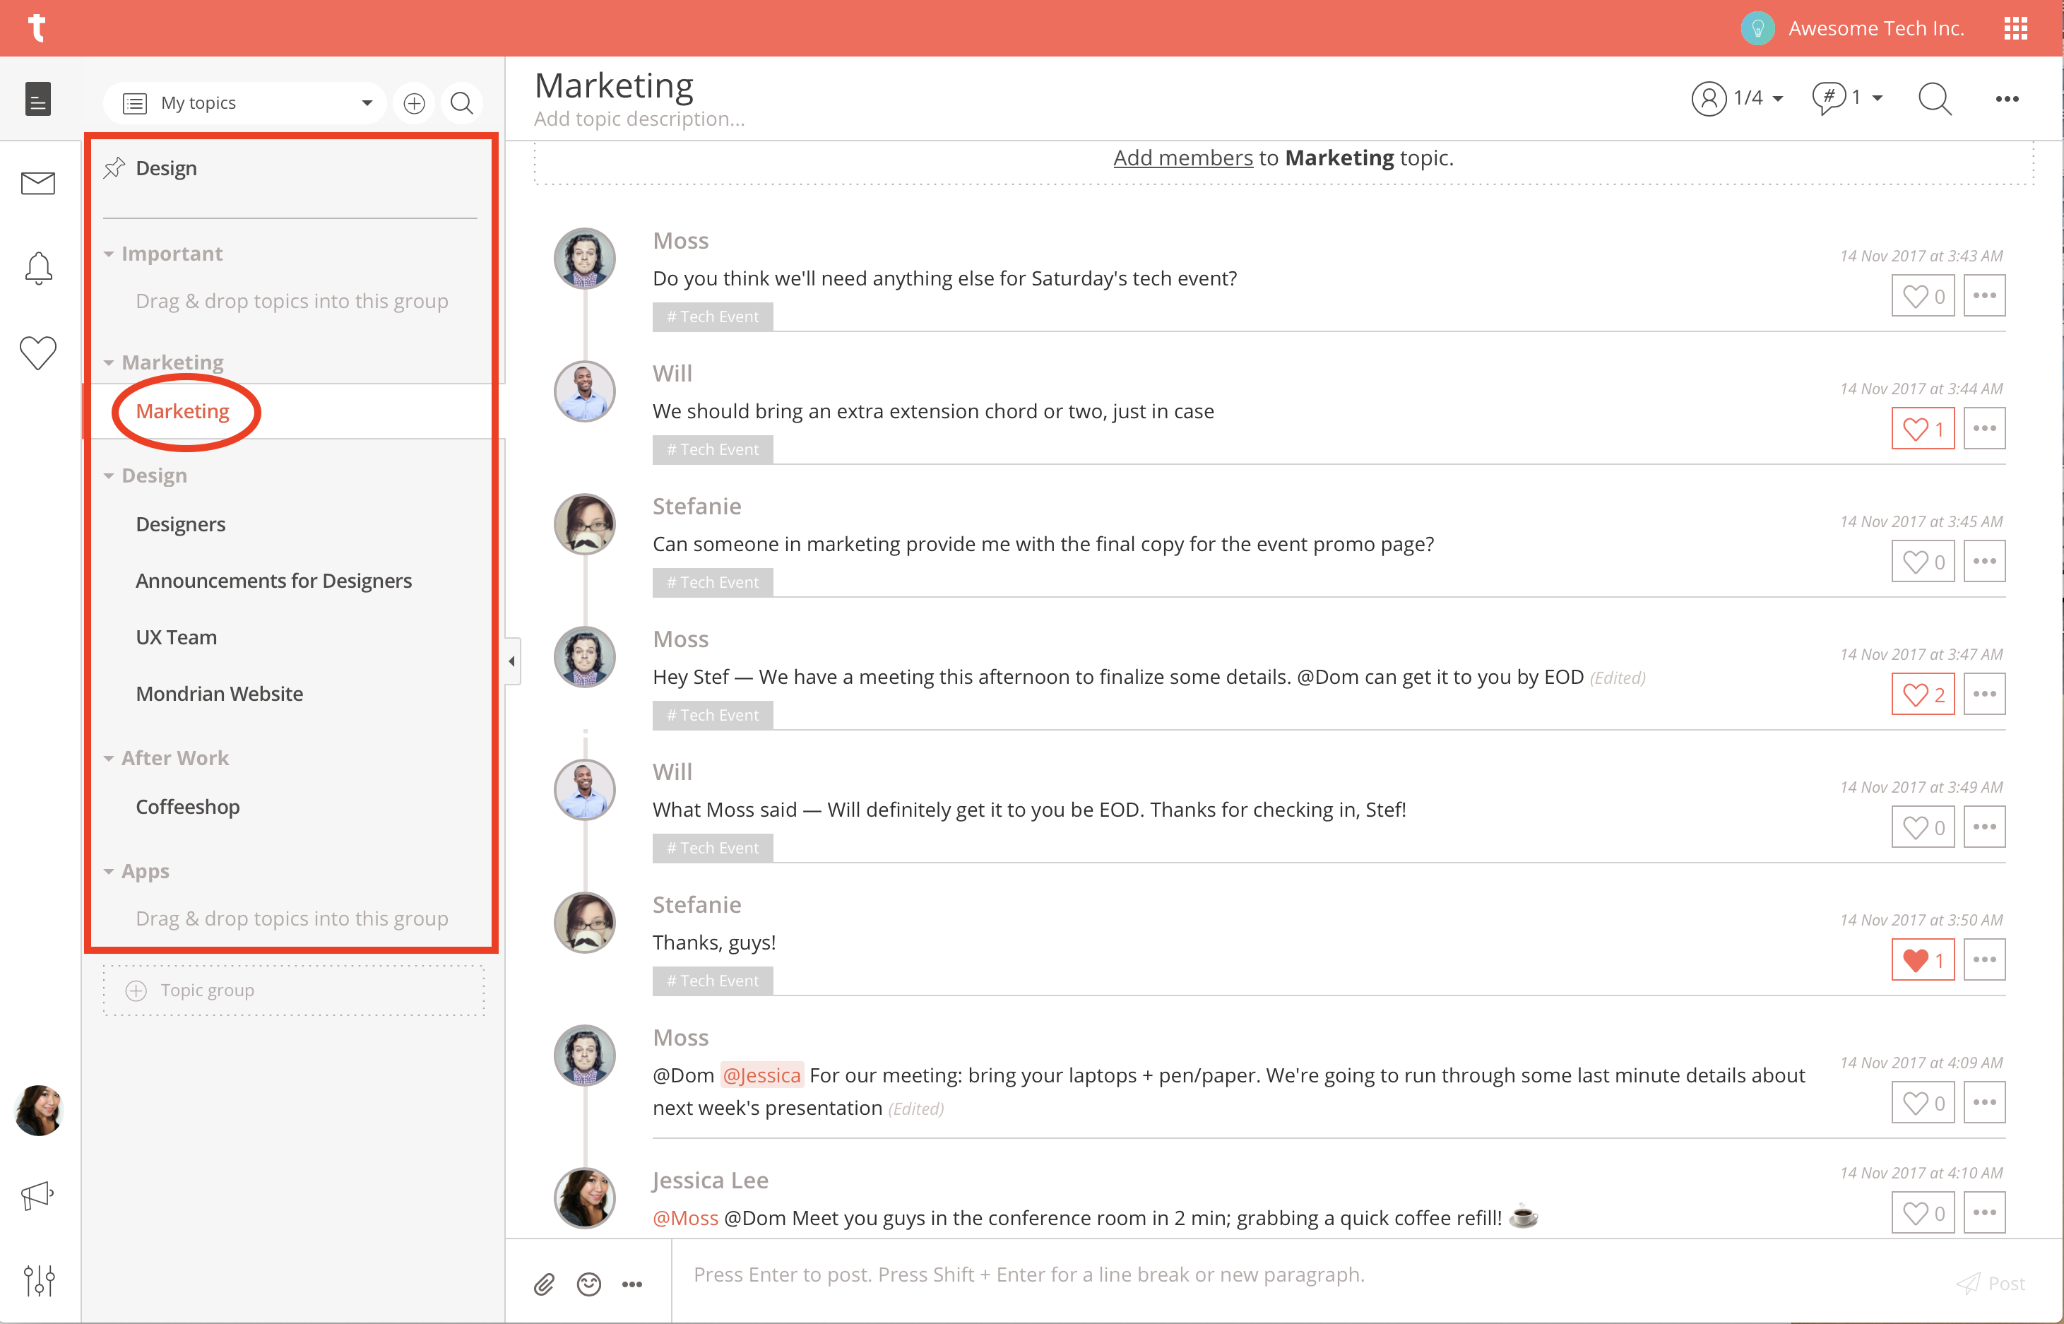Click the pin icon beside Design

click(114, 167)
